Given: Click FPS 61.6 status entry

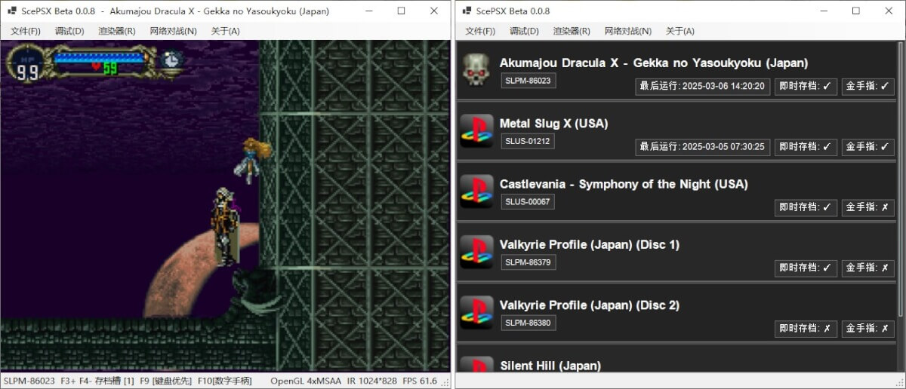Looking at the screenshot, I should point(420,381).
